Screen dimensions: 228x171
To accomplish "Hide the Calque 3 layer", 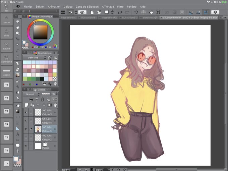I will pyautogui.click(x=26, y=112).
